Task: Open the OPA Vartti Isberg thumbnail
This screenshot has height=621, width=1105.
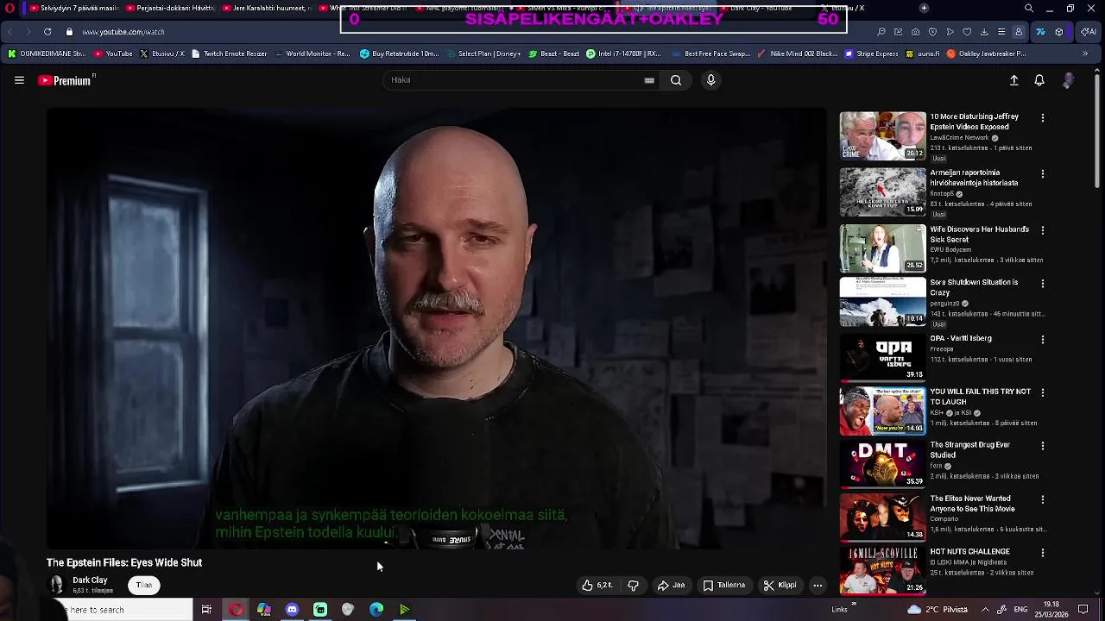Action: [x=882, y=356]
